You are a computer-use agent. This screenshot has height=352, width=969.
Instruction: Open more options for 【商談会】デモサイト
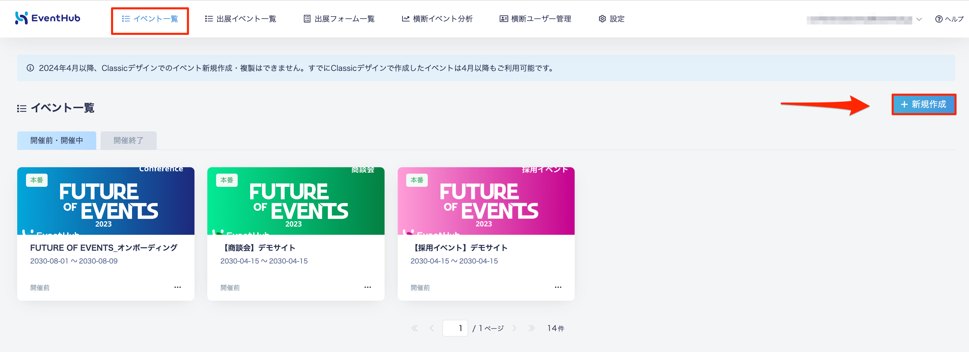coord(368,287)
